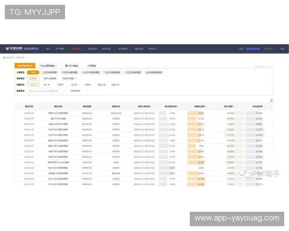
Task: Click the 指数名称 column header
Action: [116, 106]
